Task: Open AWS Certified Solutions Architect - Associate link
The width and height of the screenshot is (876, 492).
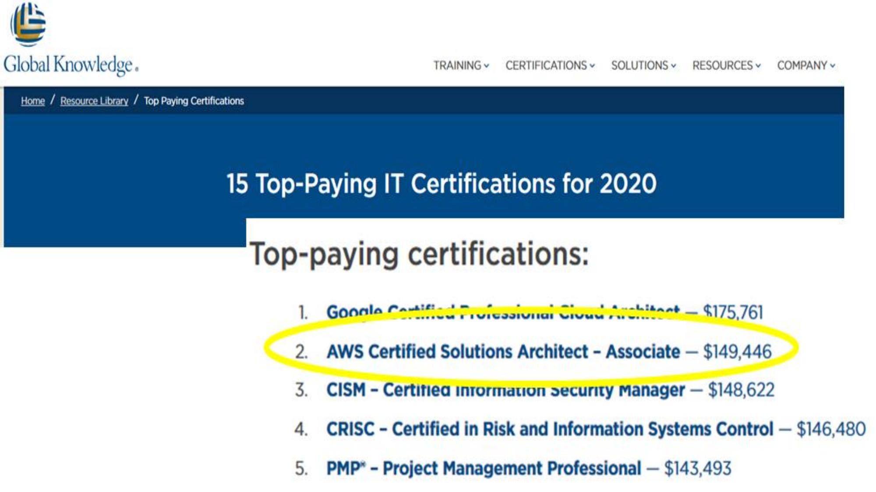Action: 503,352
